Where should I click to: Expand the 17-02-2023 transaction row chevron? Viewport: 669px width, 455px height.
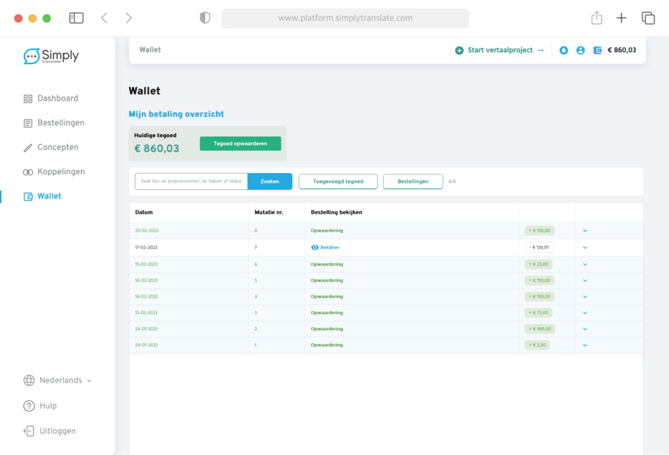pyautogui.click(x=585, y=247)
